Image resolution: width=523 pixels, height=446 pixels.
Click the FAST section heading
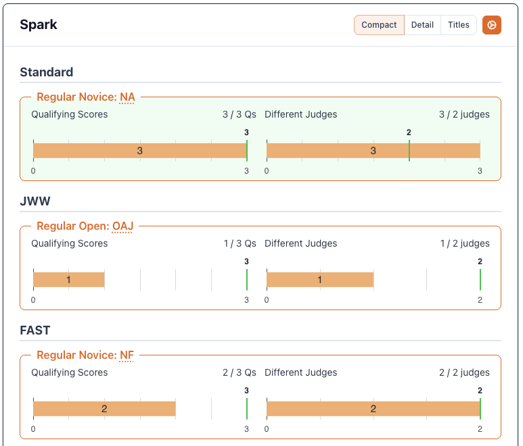(x=35, y=330)
